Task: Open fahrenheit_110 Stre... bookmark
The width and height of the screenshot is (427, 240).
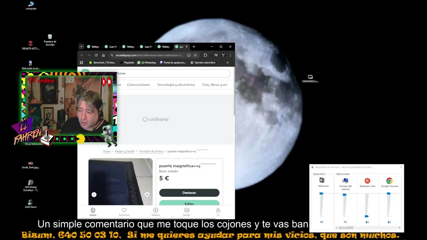Action: click(102, 63)
